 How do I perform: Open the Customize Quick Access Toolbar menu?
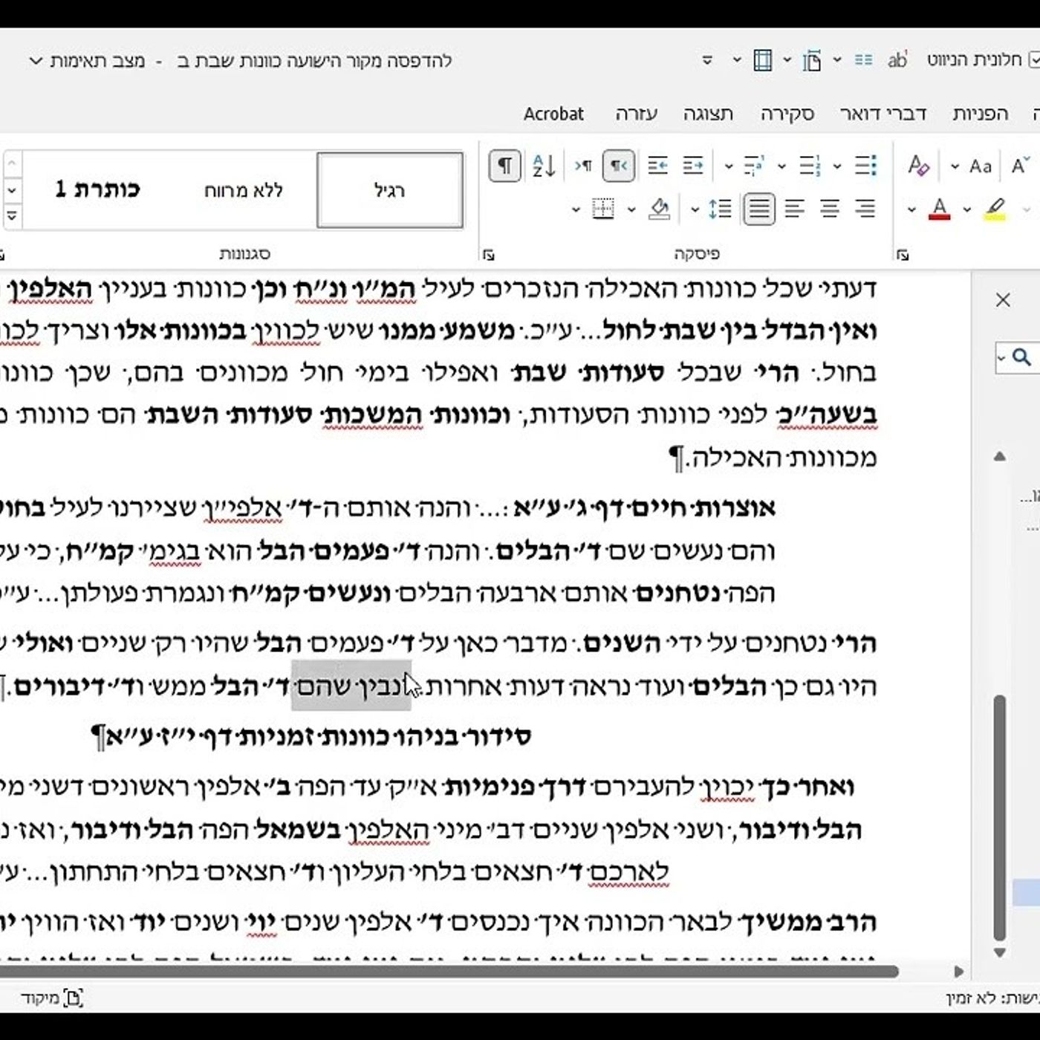click(707, 59)
